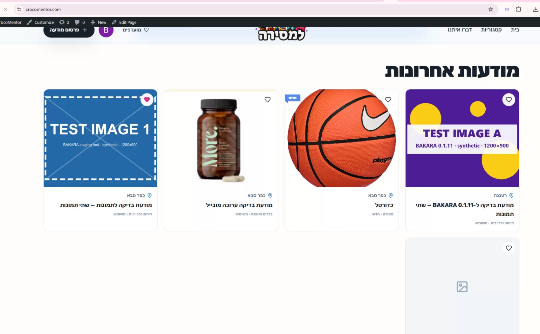
Task: Toggle heart on the listing with no image
Action: pyautogui.click(x=509, y=248)
